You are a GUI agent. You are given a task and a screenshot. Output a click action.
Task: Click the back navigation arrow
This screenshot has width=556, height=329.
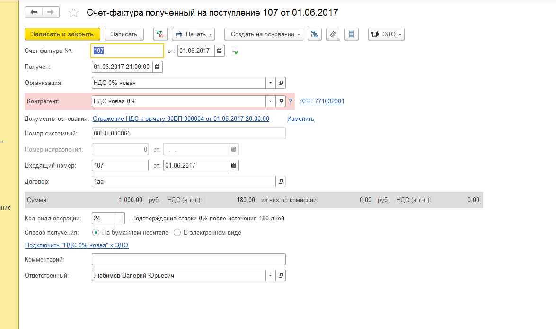[34, 13]
